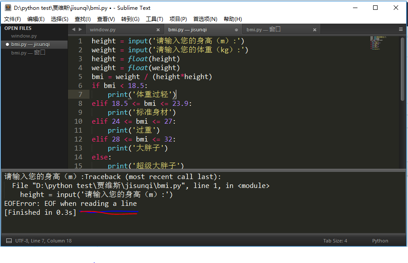Image resolution: width=408 pixels, height=263 pixels.
Task: Click 'EOFError: EOF when reading a line' output
Action: tap(71, 204)
